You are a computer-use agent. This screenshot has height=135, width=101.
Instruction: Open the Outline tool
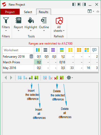tap(44, 20)
